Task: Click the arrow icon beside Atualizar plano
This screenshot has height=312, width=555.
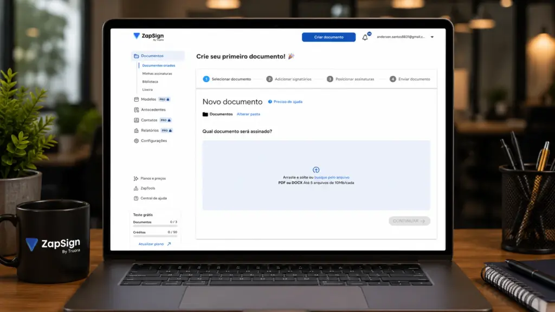Action: point(169,244)
